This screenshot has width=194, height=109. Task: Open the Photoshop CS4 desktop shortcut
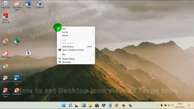click(x=17, y=80)
